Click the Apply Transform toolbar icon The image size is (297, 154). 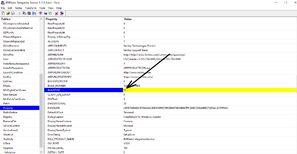tap(46, 13)
